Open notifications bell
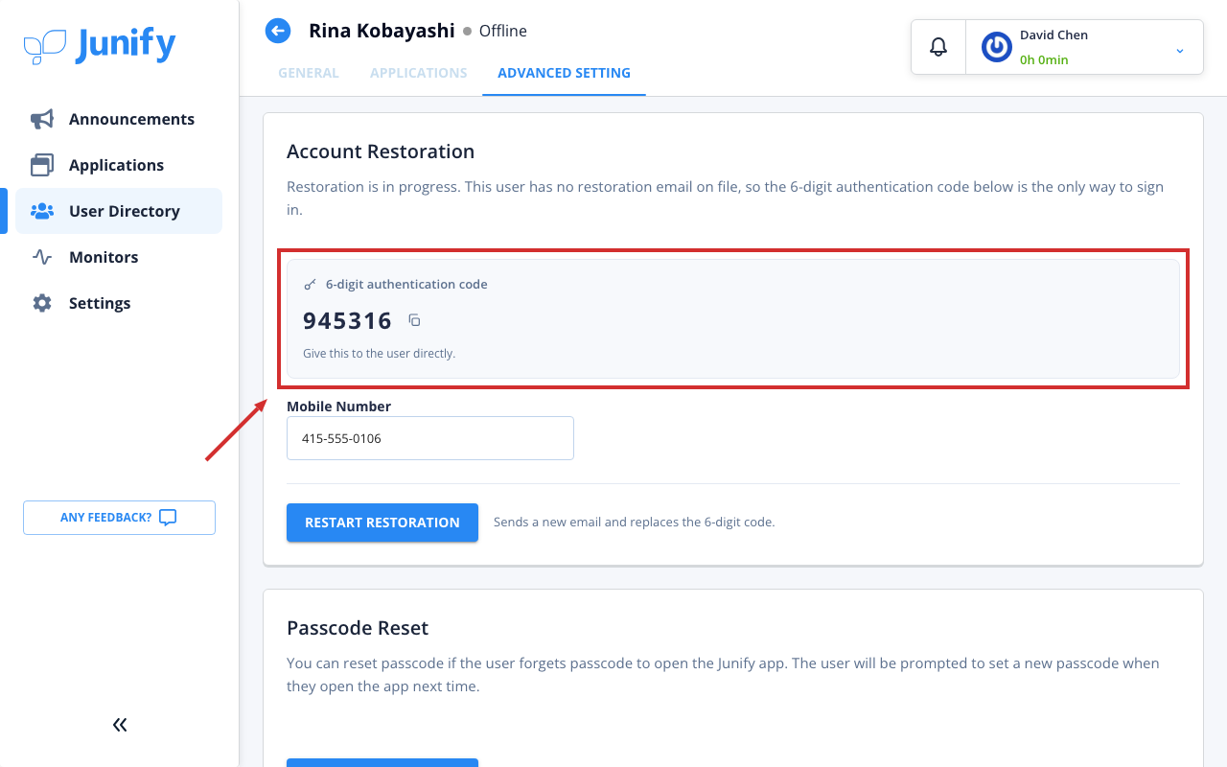Screen dimensions: 1227x767 [938, 46]
